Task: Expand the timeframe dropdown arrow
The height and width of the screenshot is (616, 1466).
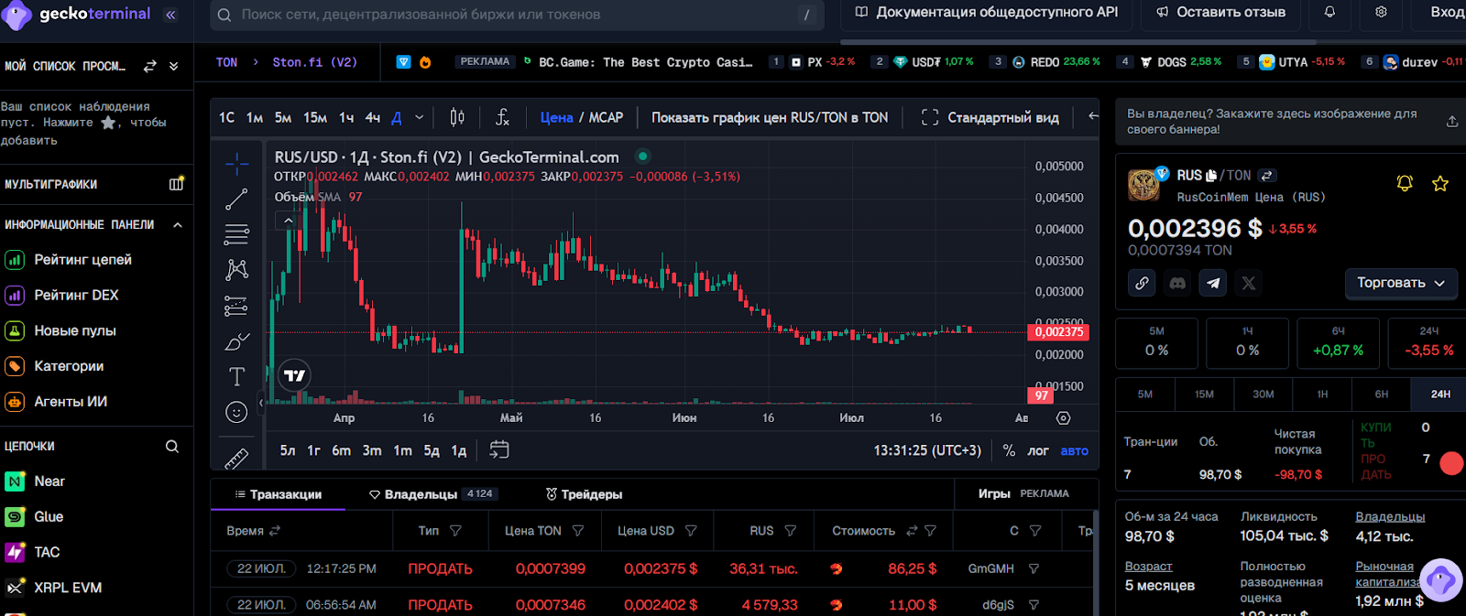Action: [x=419, y=117]
